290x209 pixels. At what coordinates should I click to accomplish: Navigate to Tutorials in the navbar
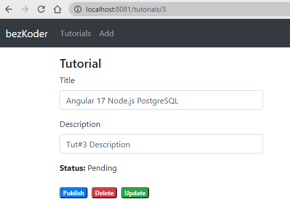76,34
